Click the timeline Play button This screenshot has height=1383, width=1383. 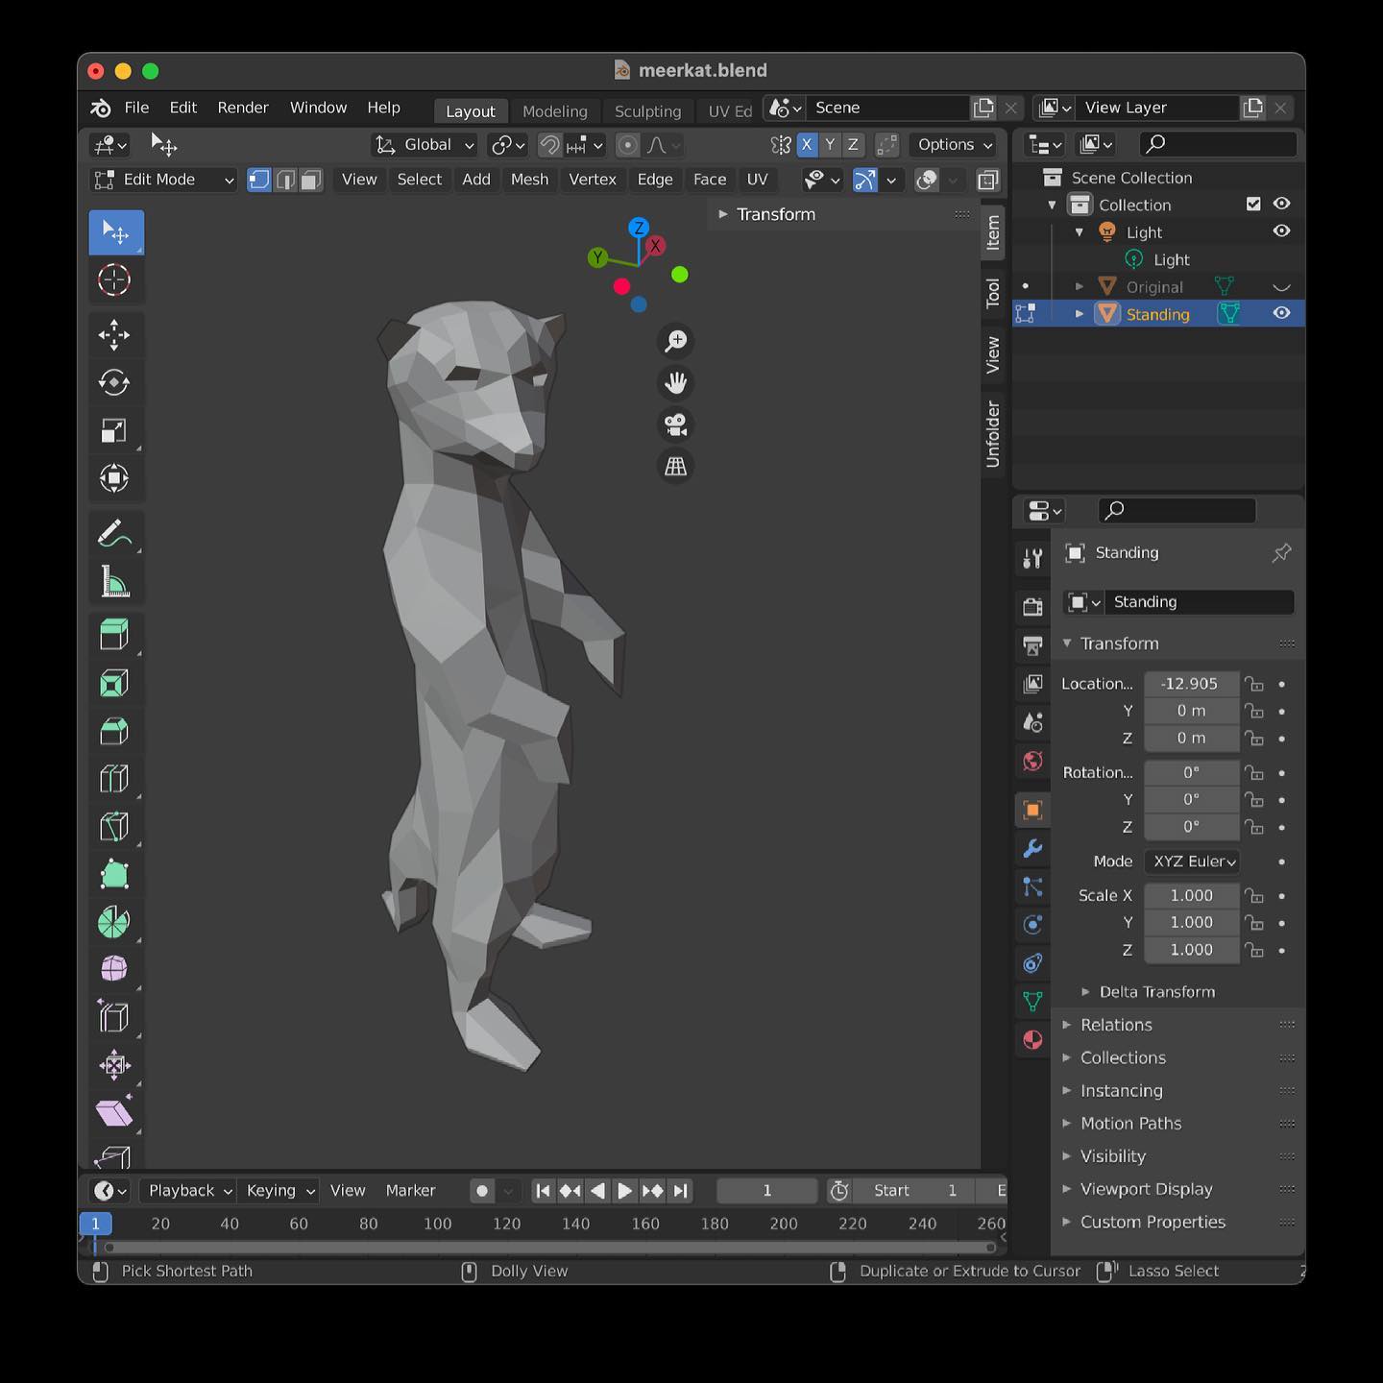coord(624,1191)
